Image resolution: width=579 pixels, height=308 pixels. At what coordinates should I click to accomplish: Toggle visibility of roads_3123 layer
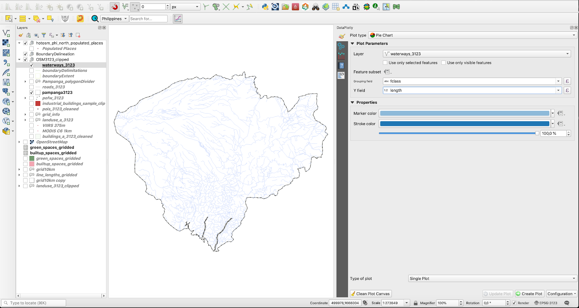[31, 87]
